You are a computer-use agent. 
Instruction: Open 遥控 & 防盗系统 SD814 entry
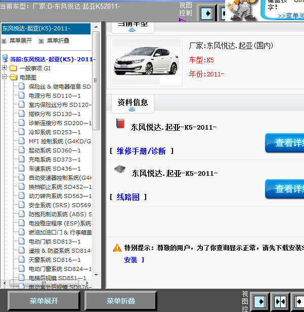[x=60, y=251]
